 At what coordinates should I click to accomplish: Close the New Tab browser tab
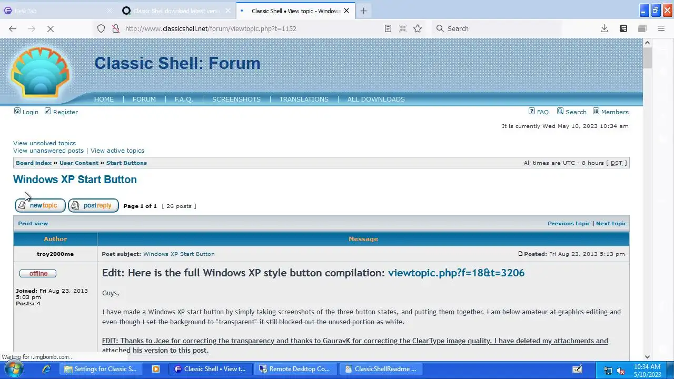110,11
